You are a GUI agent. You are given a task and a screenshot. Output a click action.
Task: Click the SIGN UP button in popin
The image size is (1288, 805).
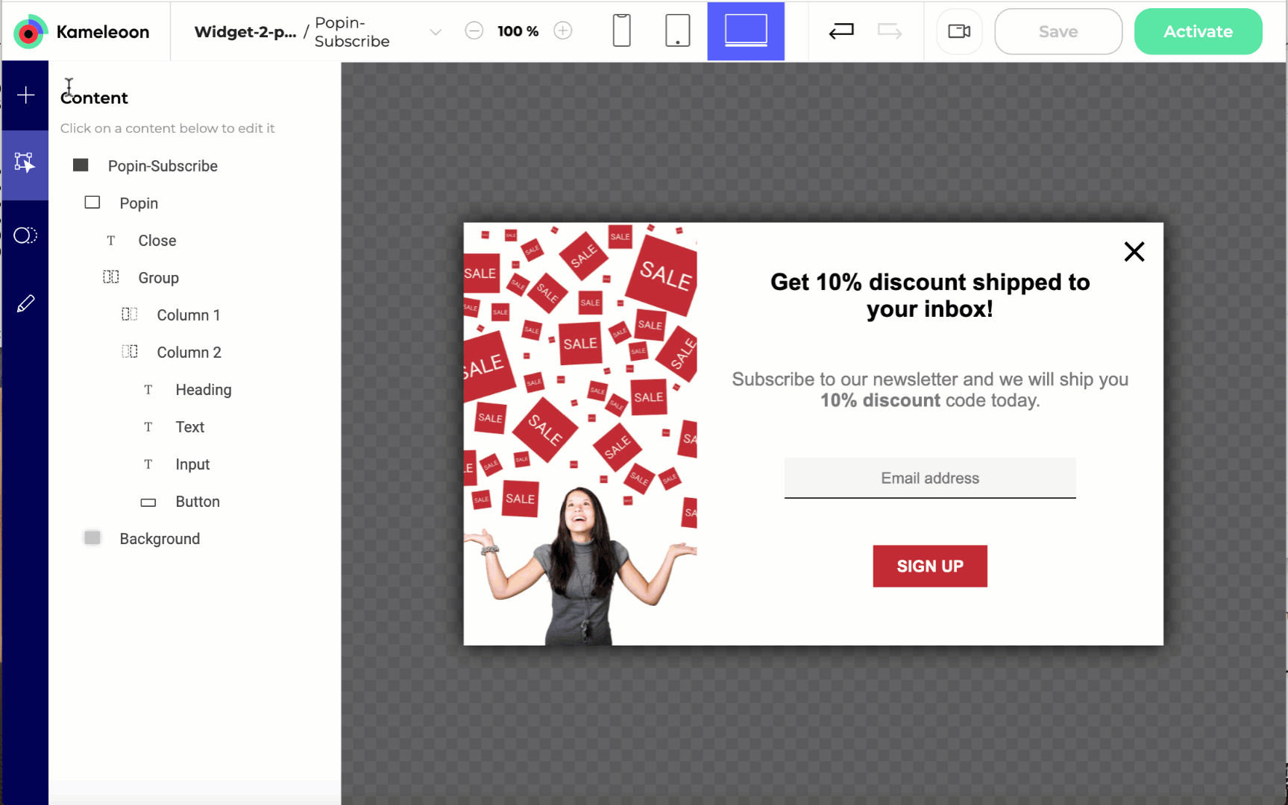tap(930, 566)
